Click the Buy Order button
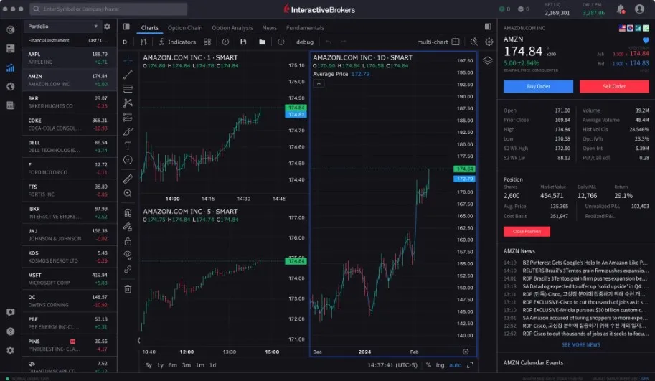 point(538,86)
